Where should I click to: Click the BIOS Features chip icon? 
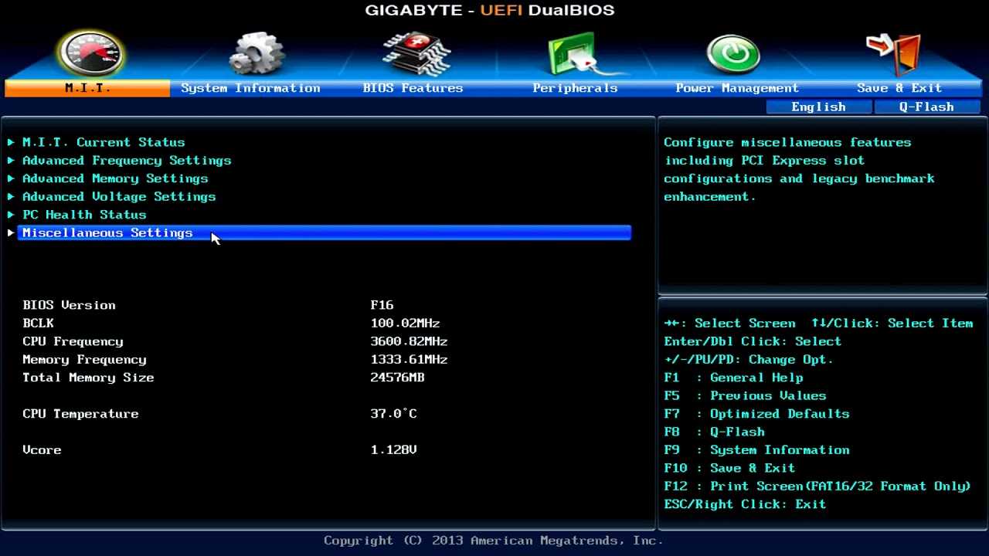[x=416, y=53]
